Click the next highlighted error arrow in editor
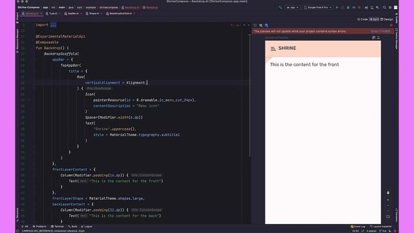The height and width of the screenshot is (233, 414). click(x=248, y=25)
